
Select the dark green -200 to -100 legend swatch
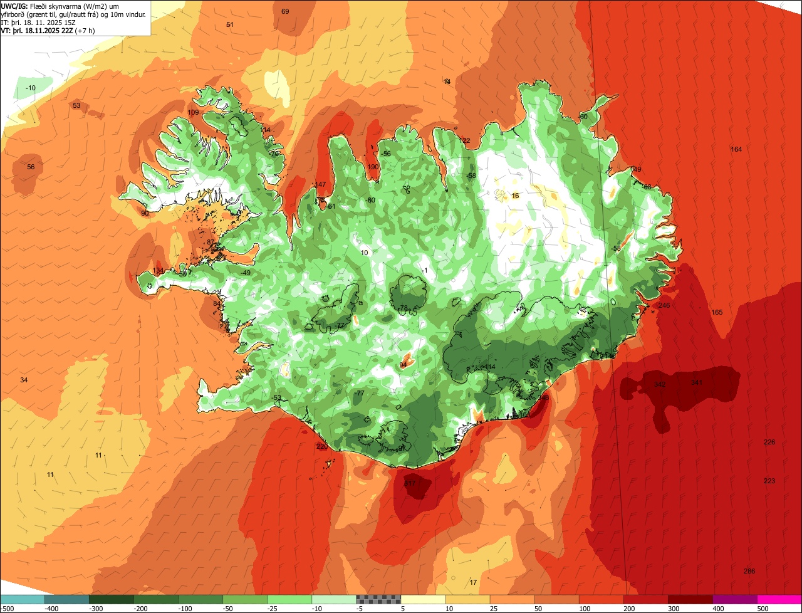pos(155,599)
